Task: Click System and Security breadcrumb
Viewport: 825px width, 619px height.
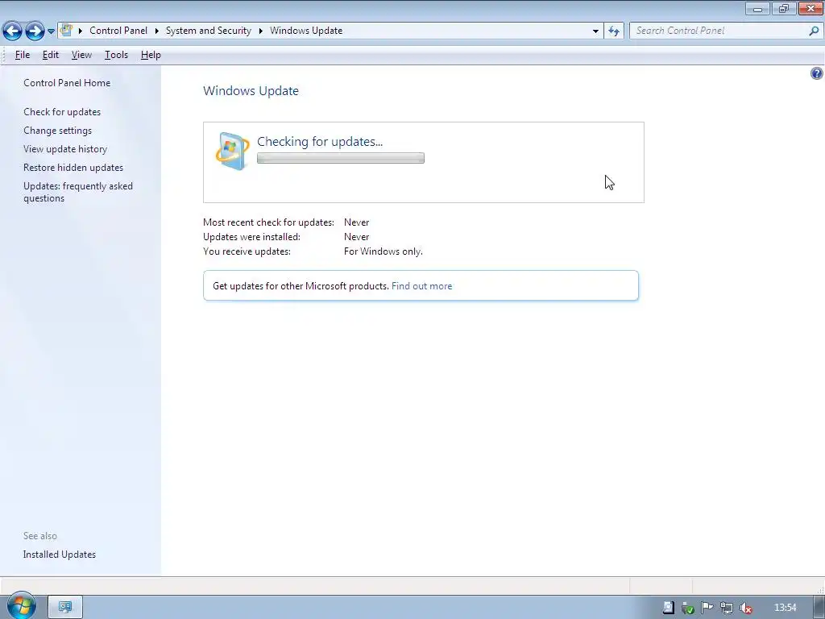Action: click(209, 31)
